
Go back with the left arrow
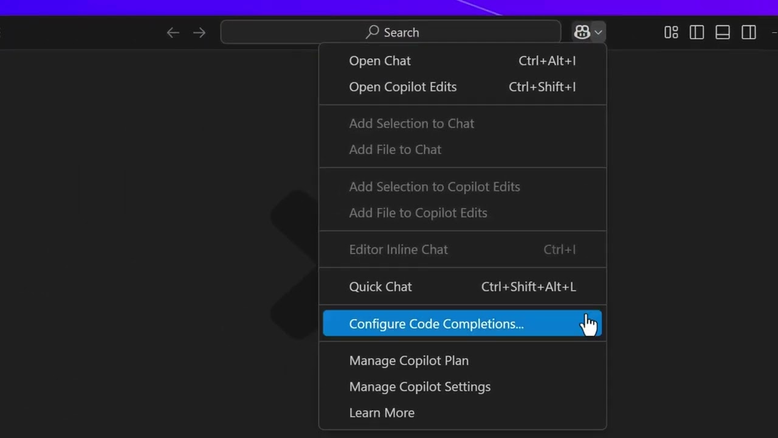[173, 33]
